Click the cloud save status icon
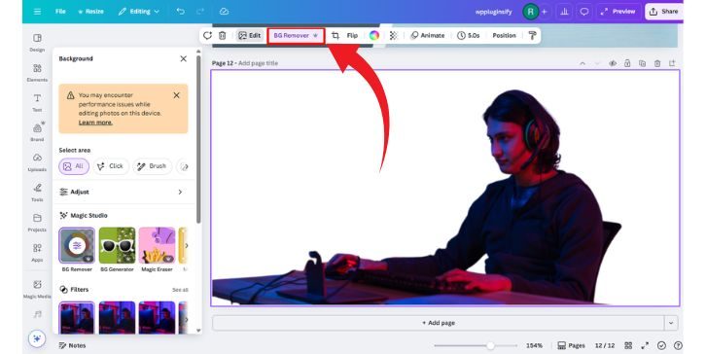 click(x=224, y=12)
